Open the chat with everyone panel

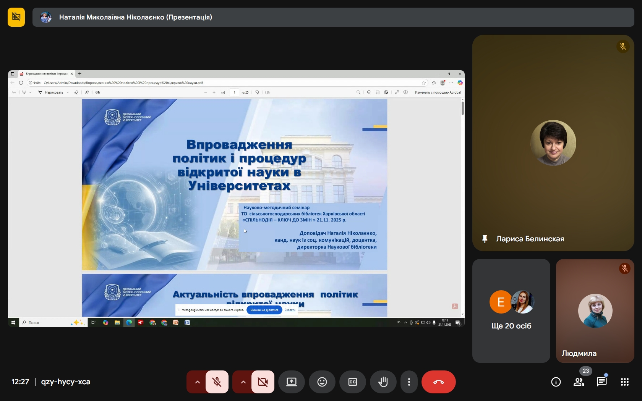coord(601,382)
